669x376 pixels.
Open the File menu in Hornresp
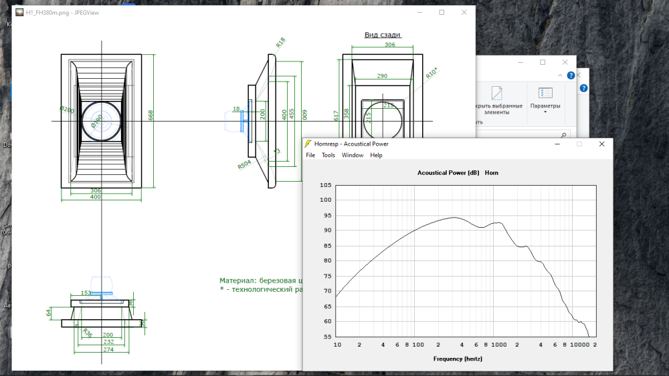(x=310, y=155)
